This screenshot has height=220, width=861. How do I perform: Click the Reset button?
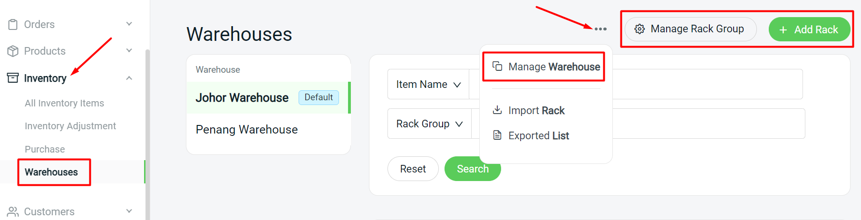tap(413, 169)
